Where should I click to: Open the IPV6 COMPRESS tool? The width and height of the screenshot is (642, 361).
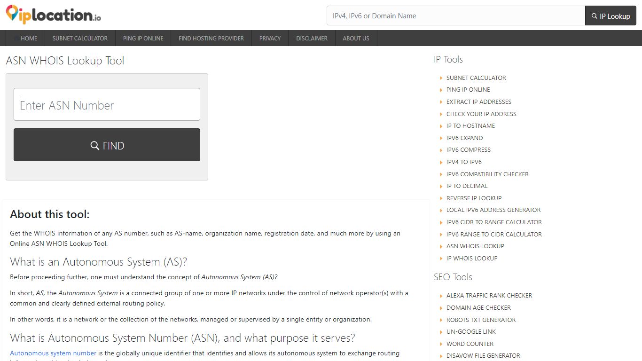tap(469, 150)
